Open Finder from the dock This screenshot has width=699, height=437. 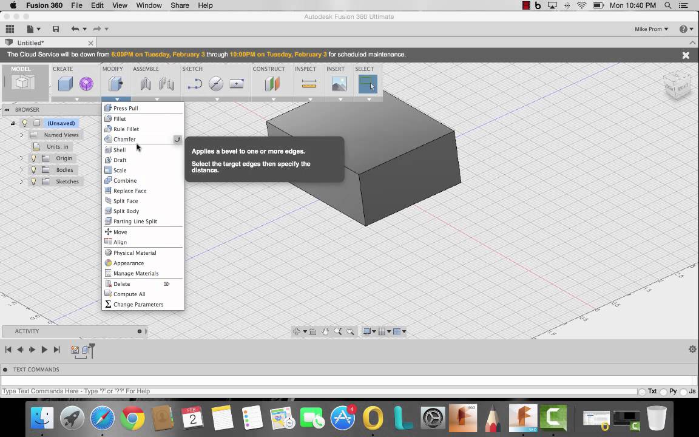[42, 418]
